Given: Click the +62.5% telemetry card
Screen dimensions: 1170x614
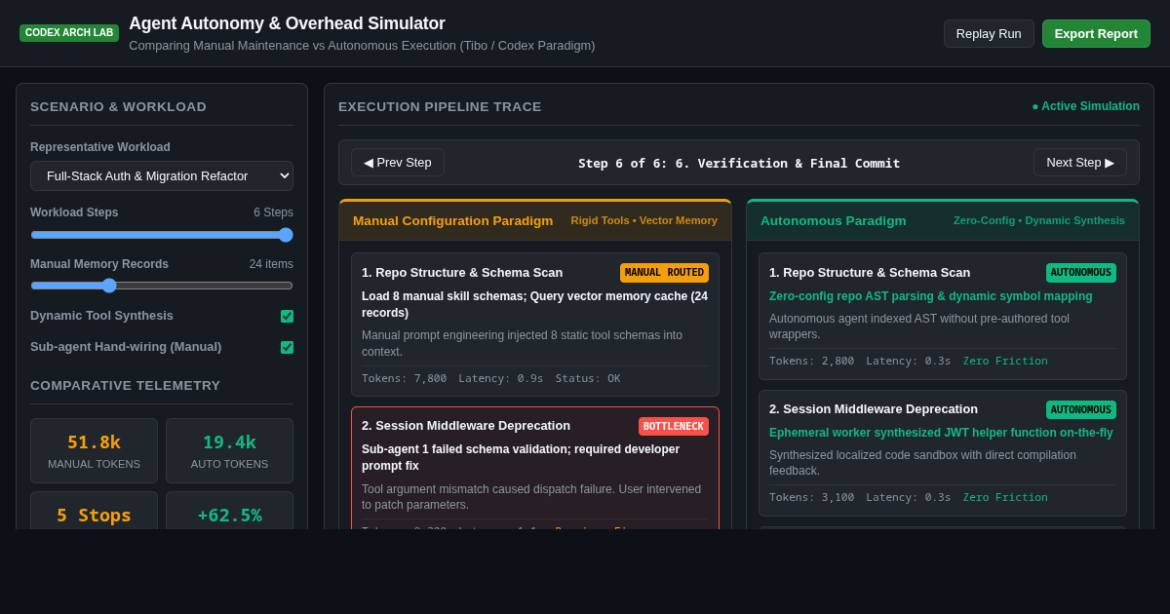Looking at the screenshot, I should [229, 511].
